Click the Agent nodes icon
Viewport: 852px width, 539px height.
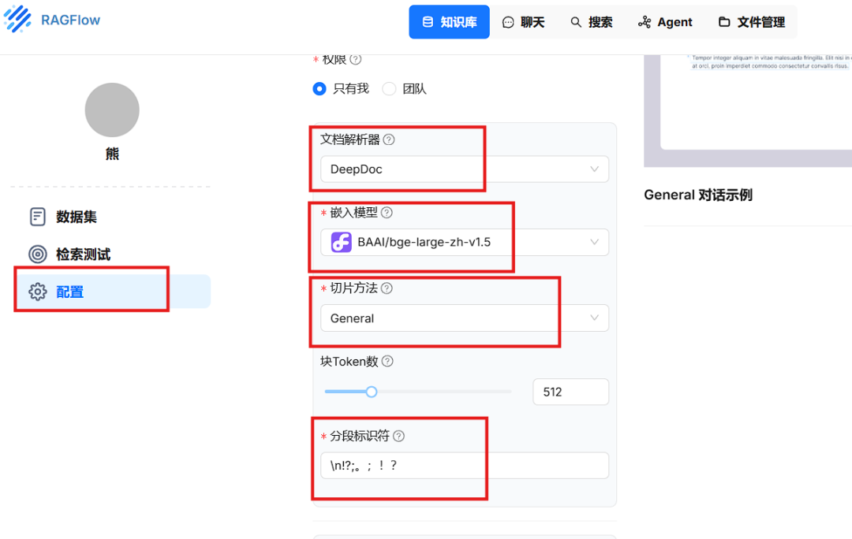pos(645,22)
